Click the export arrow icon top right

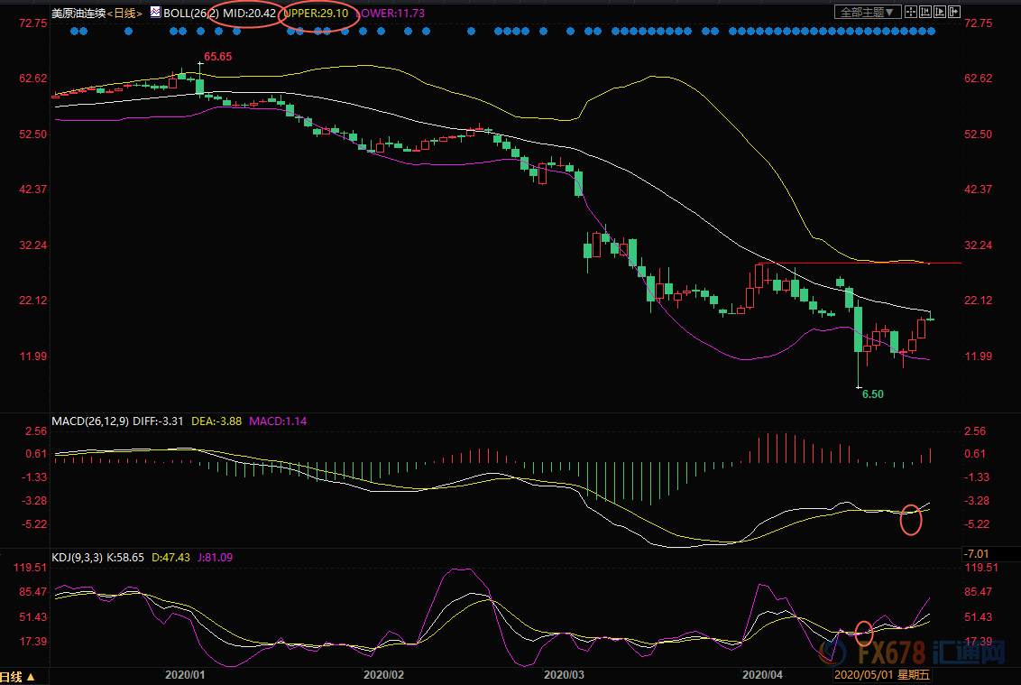tap(954, 12)
